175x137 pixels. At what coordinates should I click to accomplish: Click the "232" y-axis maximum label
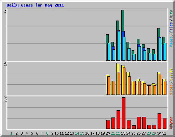coord(5,99)
